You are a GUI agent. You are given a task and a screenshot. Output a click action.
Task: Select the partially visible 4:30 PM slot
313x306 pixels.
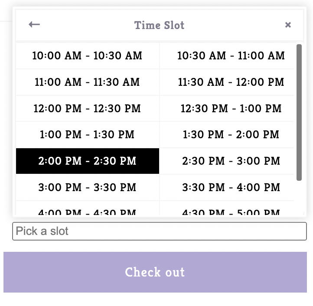pyautogui.click(x=227, y=208)
